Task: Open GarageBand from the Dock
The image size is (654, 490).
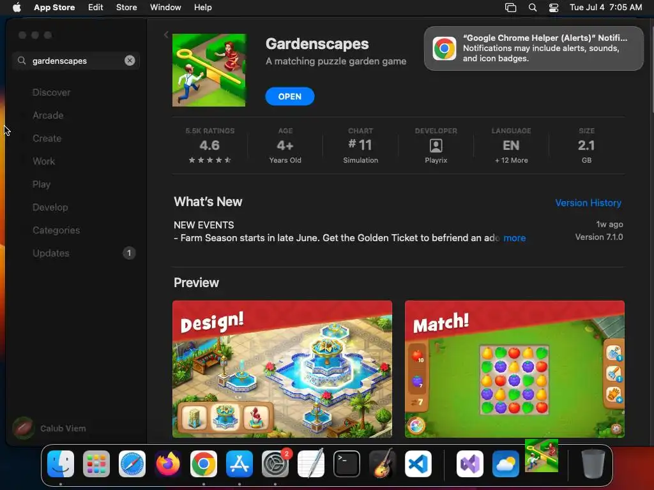Action: click(383, 463)
